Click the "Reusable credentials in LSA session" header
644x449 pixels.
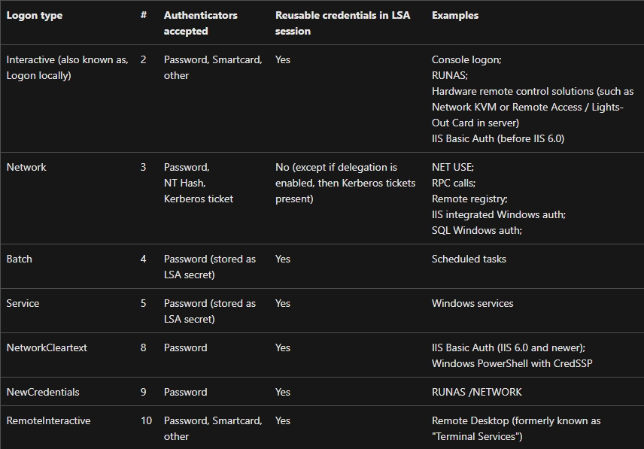(342, 23)
